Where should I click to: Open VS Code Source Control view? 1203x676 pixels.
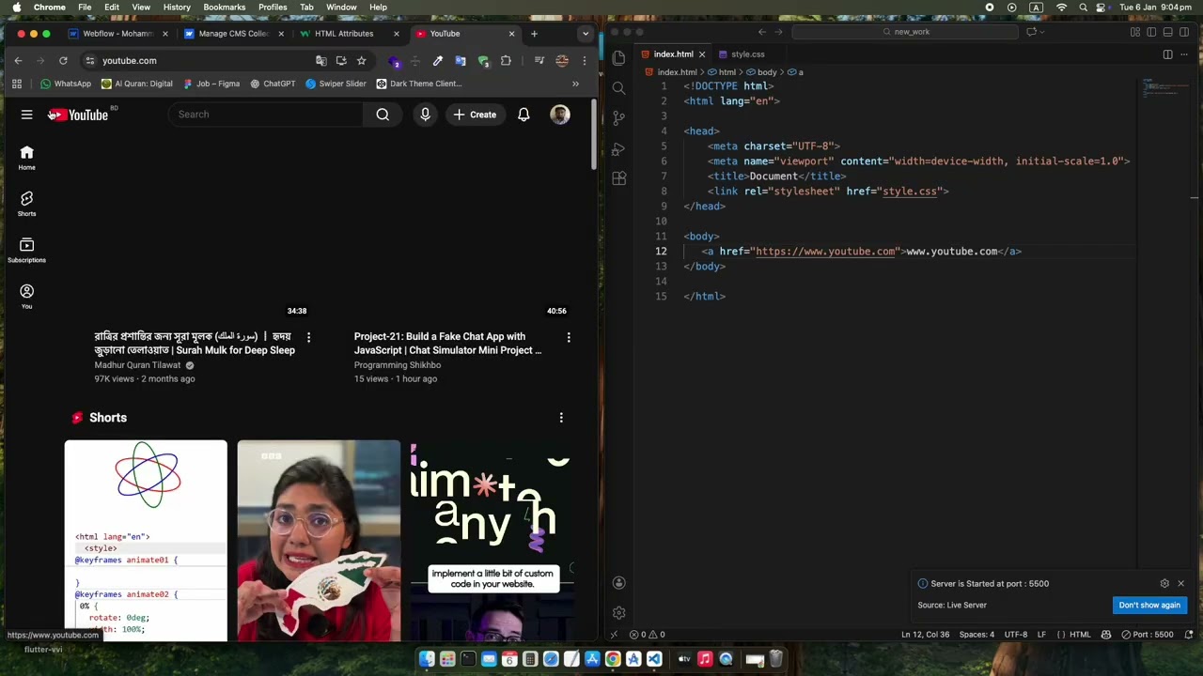618,118
